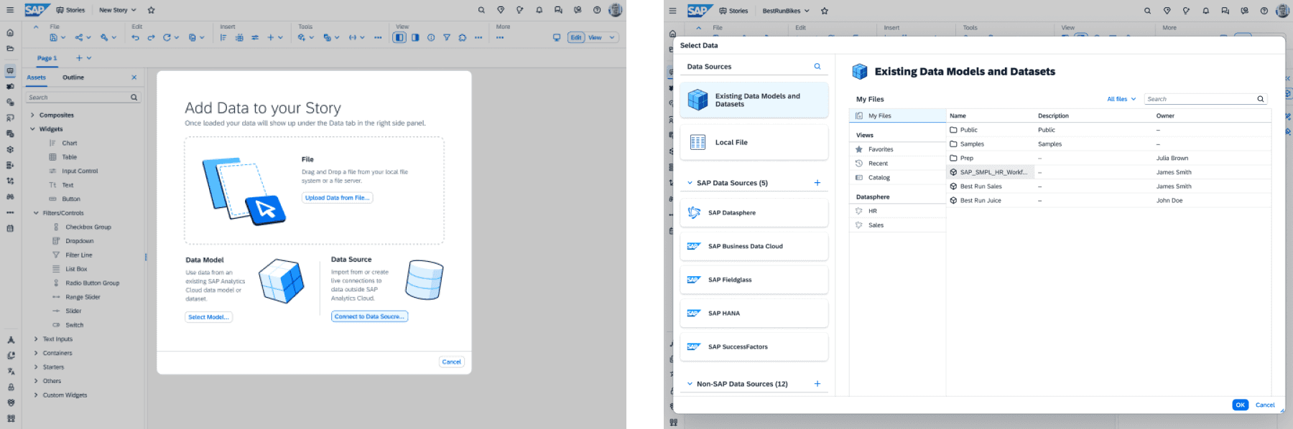The image size is (1293, 429).
Task: Collapse Non-SAP Data Sources (12) group
Action: pos(690,384)
